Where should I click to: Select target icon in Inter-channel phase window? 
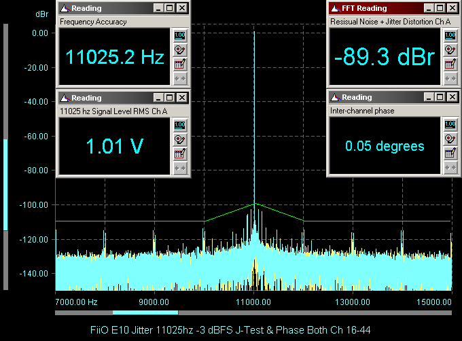449,139
